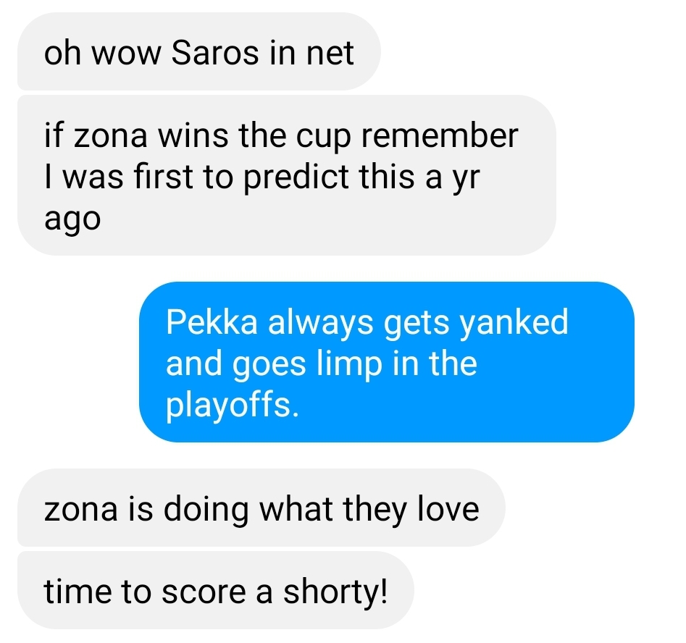Tap the "oh wow Saros in net" message

tap(199, 51)
